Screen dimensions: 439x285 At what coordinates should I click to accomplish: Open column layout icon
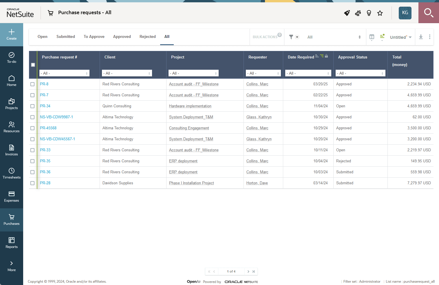click(x=372, y=37)
